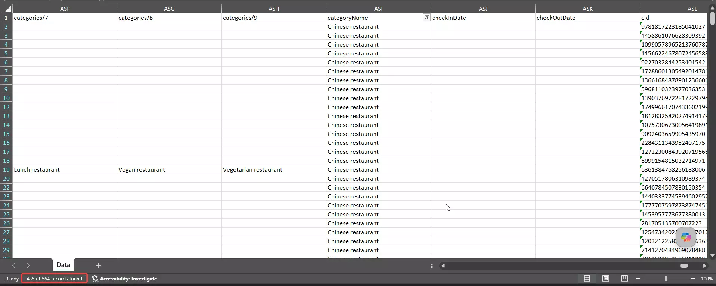Image resolution: width=716 pixels, height=286 pixels.
Task: Select column ASJ header
Action: point(483,9)
